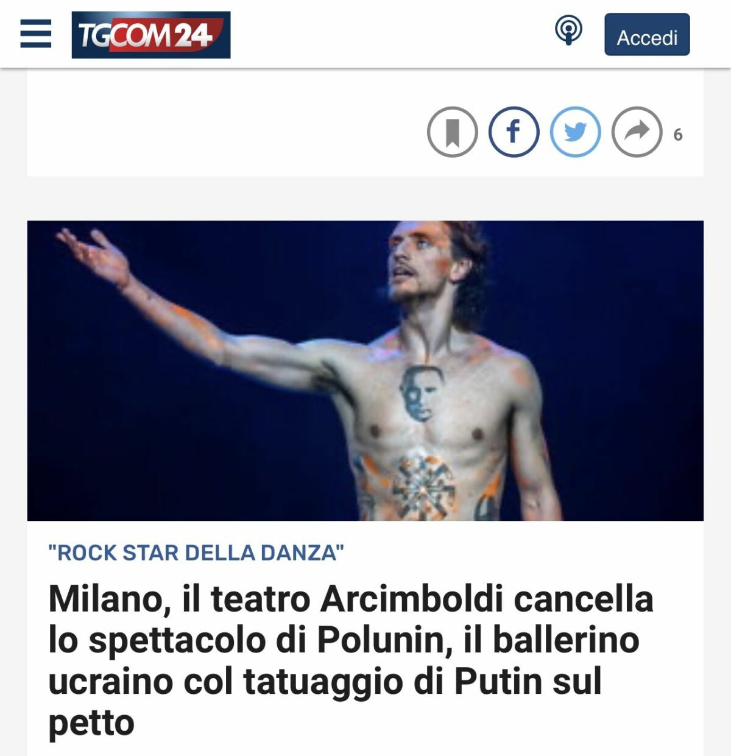Expand the site sections with three-line icon
Screen dimensions: 731x756
36,34
